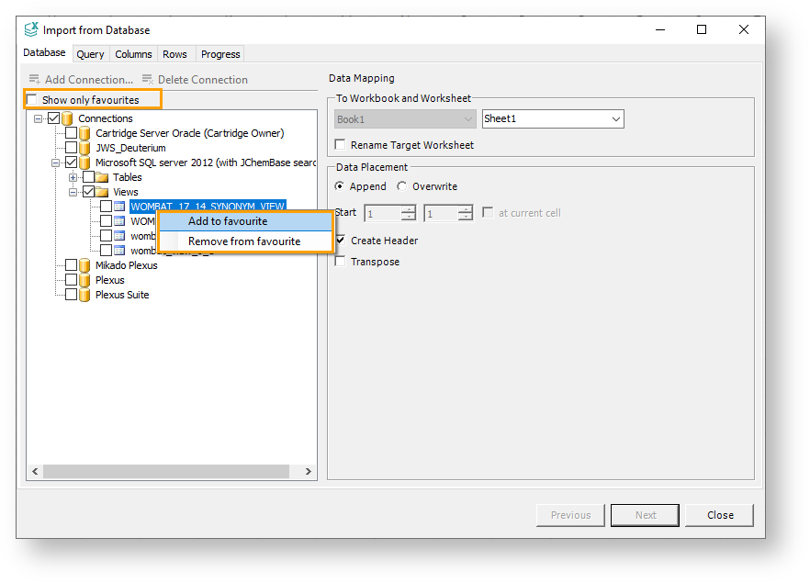
Task: Click the Plexus Suite database icon
Action: click(84, 295)
